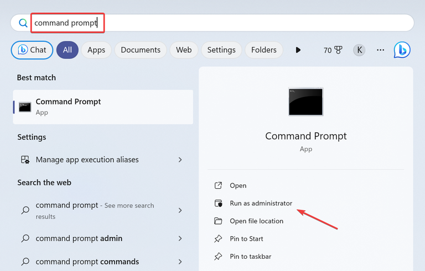
Task: Click the Open file location folder icon
Action: [218, 221]
